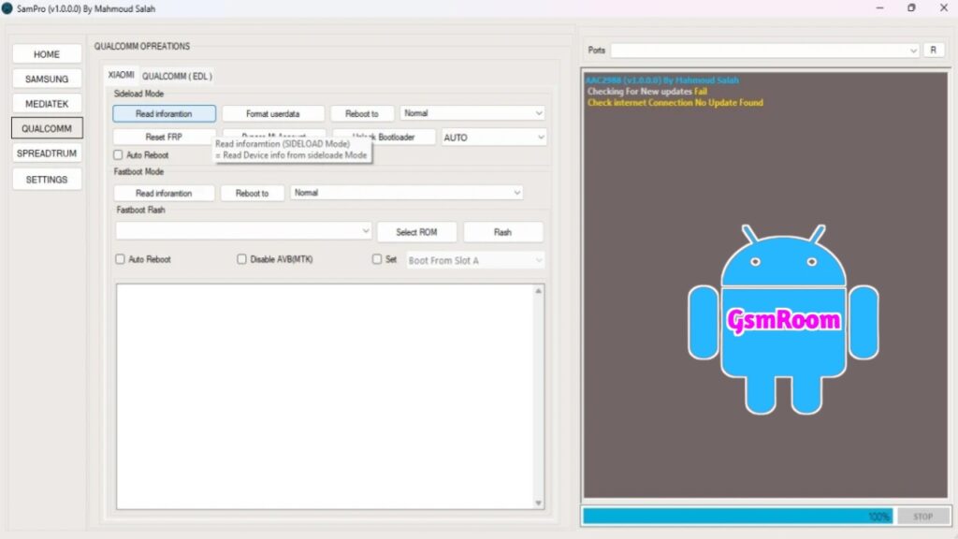Select the XIAOMI tab
This screenshot has width=958, height=539.
click(x=122, y=75)
